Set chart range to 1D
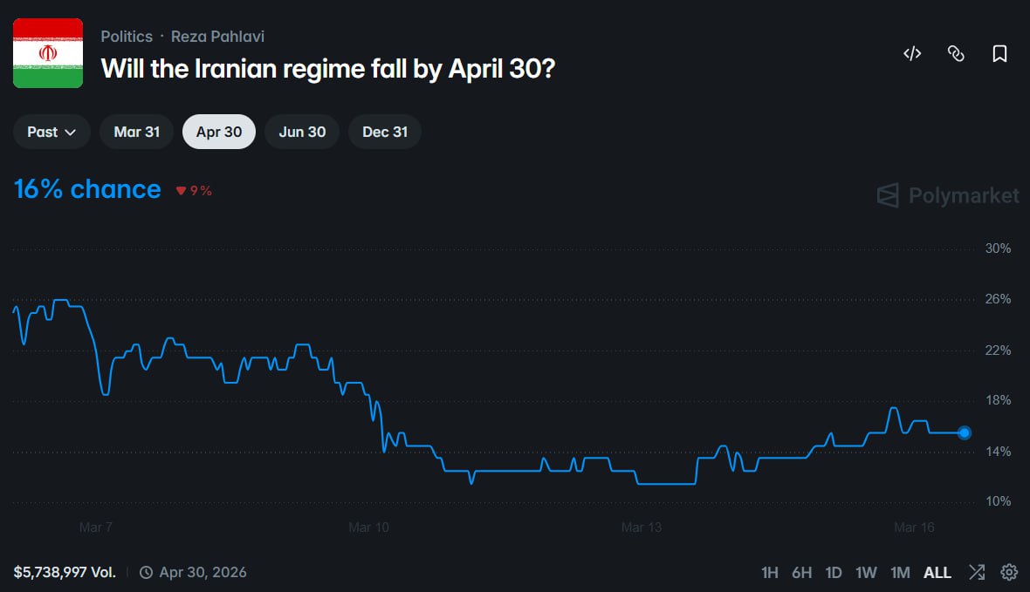The height and width of the screenshot is (592, 1030). [834, 573]
